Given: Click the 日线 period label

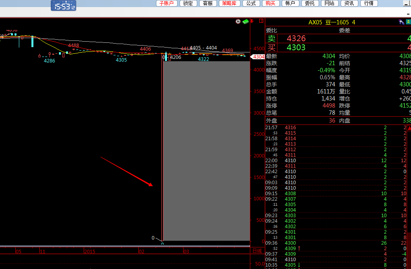Looking at the screenshot, I should click(x=257, y=251).
